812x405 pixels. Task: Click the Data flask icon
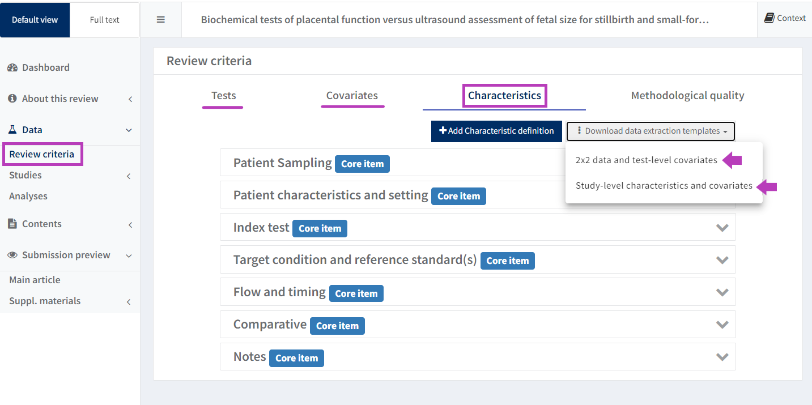tap(12, 130)
